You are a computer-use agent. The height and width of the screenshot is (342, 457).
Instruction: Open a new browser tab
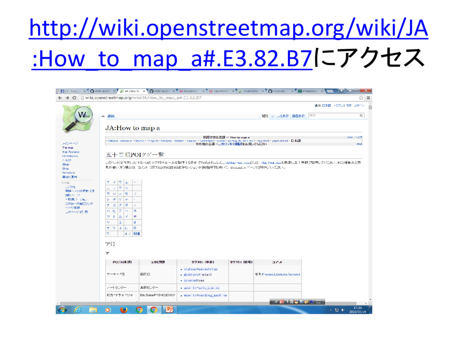point(330,91)
